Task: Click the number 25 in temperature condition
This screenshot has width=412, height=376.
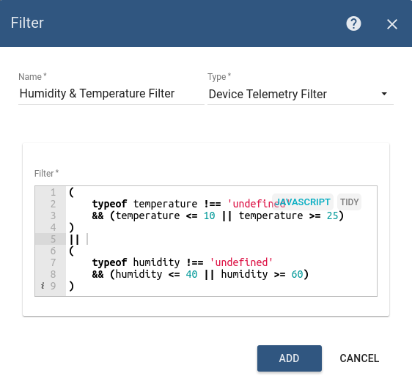Action: click(x=332, y=215)
